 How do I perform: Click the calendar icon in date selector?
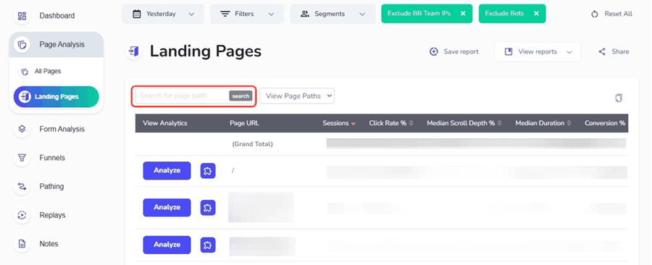pos(136,14)
